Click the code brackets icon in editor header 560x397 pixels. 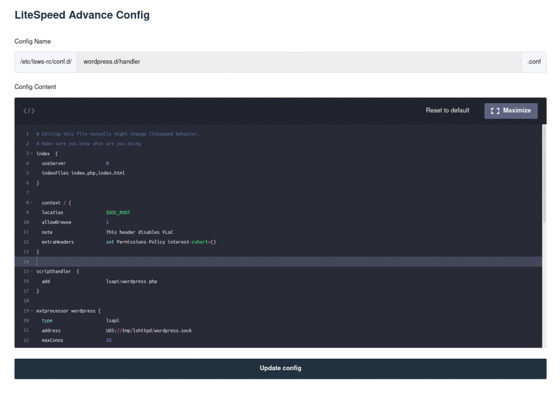(x=29, y=111)
